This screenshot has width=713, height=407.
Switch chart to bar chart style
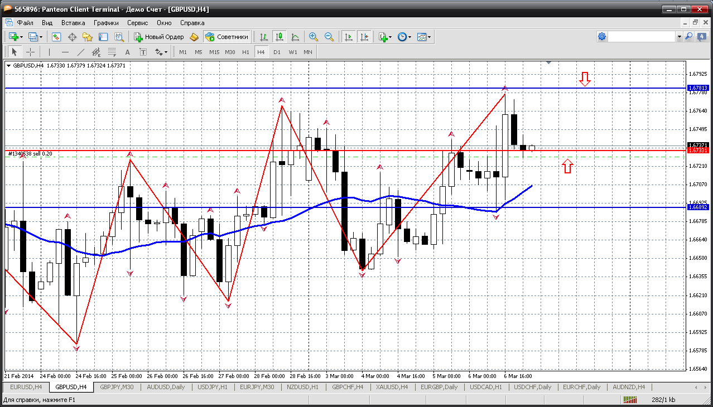point(264,37)
